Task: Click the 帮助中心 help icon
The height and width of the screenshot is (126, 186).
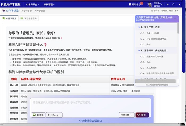Action: [130, 5]
